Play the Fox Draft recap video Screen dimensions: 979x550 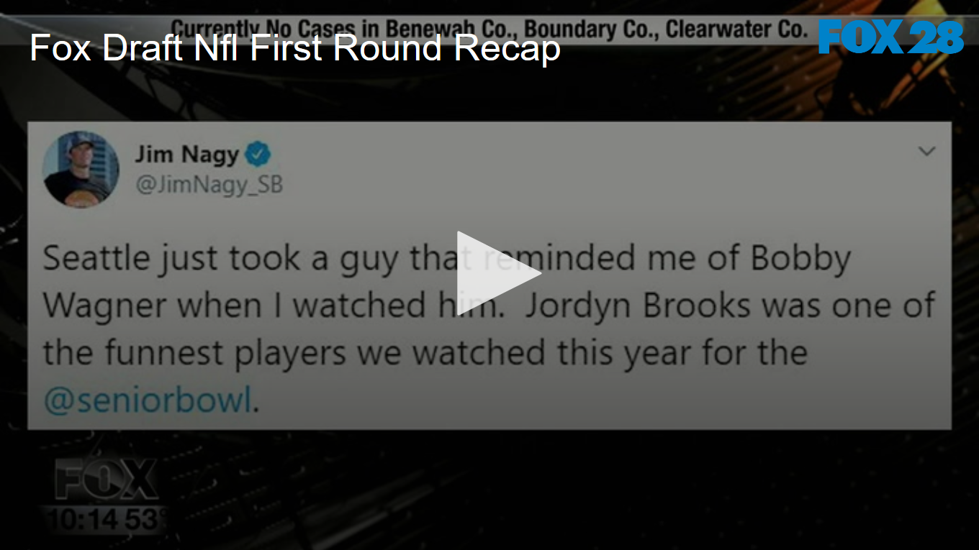pos(498,274)
